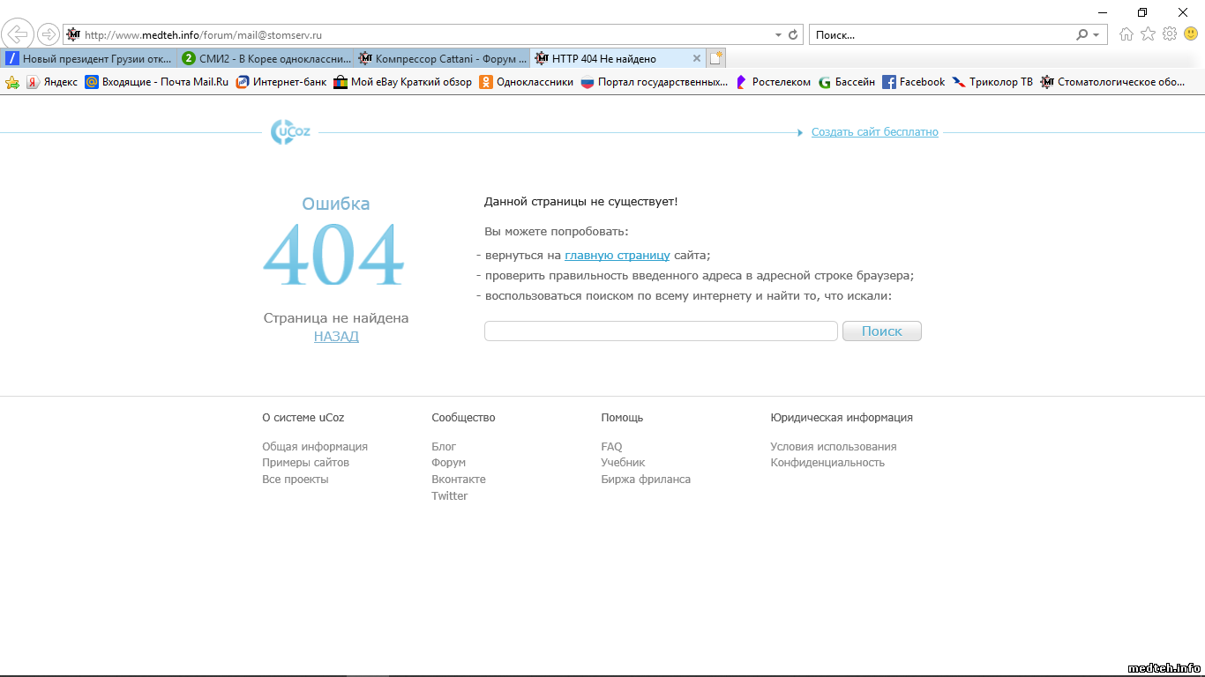Viewport: 1205px width, 677px height.
Task: Click the uCoz logo
Action: pyautogui.click(x=290, y=132)
